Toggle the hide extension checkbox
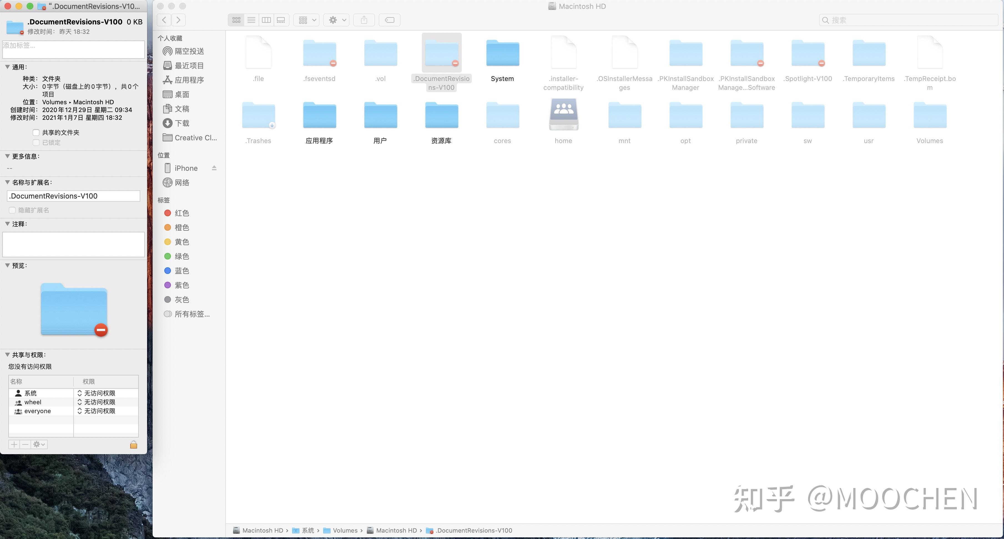This screenshot has height=539, width=1004. 12,210
